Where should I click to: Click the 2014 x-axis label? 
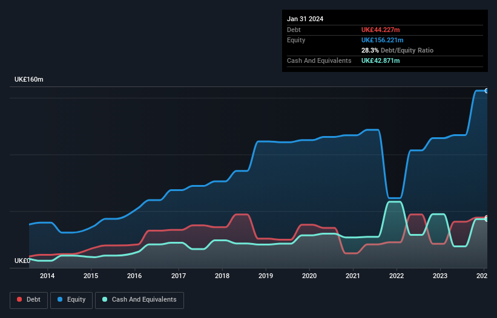click(x=47, y=276)
